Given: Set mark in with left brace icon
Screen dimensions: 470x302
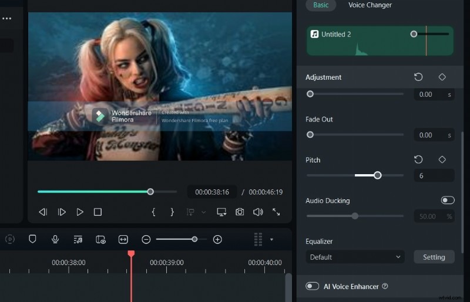Looking at the screenshot, I should coord(153,212).
